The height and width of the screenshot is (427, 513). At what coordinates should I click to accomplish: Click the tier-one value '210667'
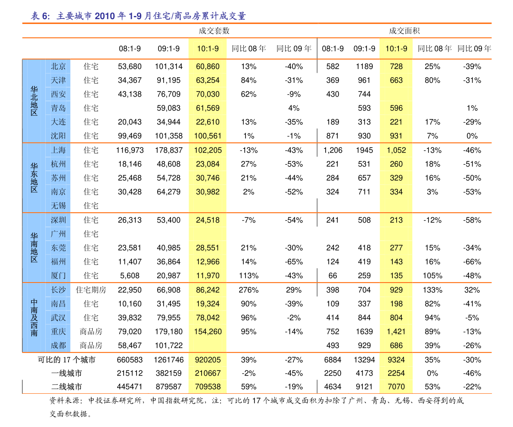coord(208,373)
